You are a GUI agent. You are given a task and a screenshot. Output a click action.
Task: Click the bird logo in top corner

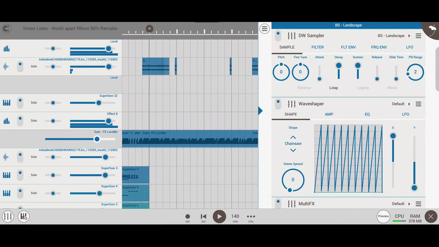tap(432, 30)
